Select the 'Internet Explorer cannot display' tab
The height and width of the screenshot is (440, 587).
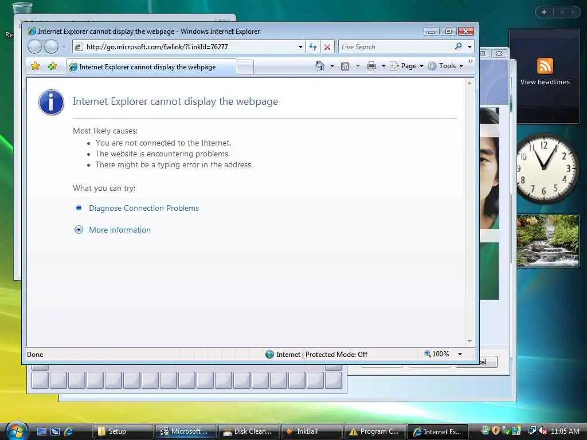pos(151,67)
